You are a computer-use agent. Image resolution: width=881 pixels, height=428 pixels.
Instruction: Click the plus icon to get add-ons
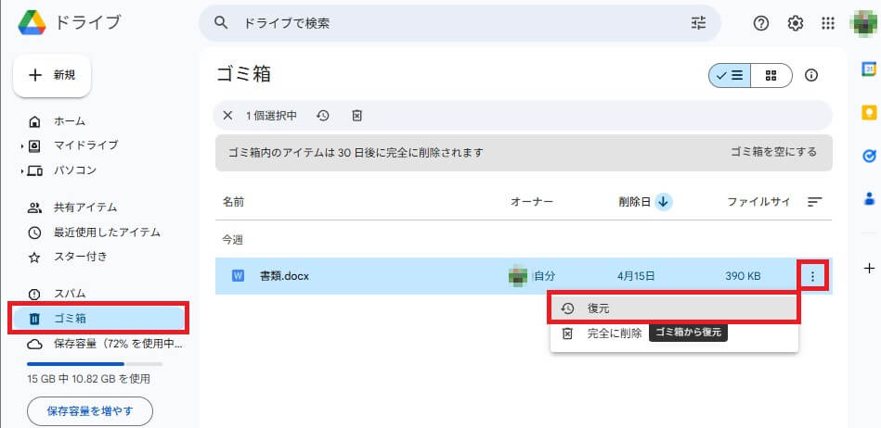(869, 268)
